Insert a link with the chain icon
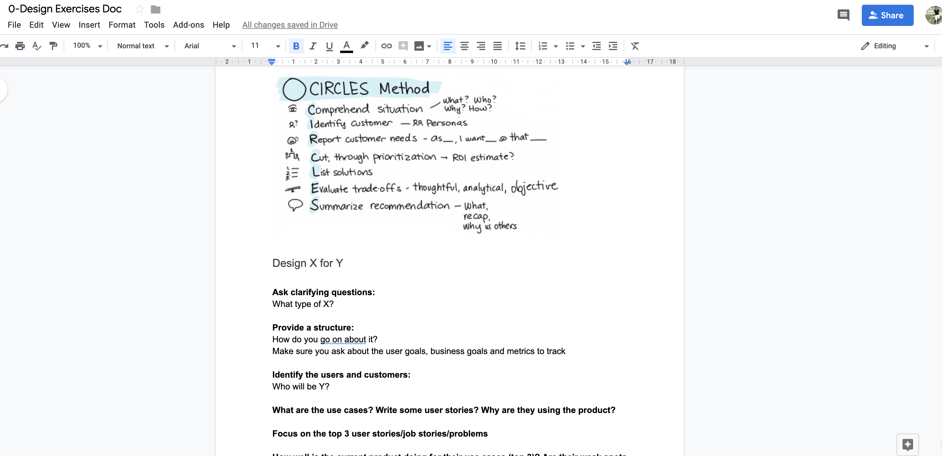This screenshot has width=942, height=456. click(x=386, y=46)
